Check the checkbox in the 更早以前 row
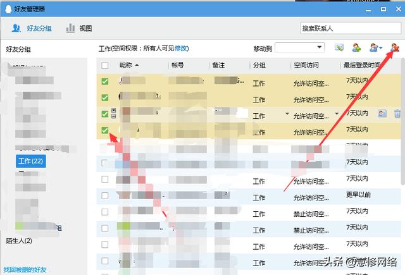Screen dimensions: 405x275 pos(105,195)
